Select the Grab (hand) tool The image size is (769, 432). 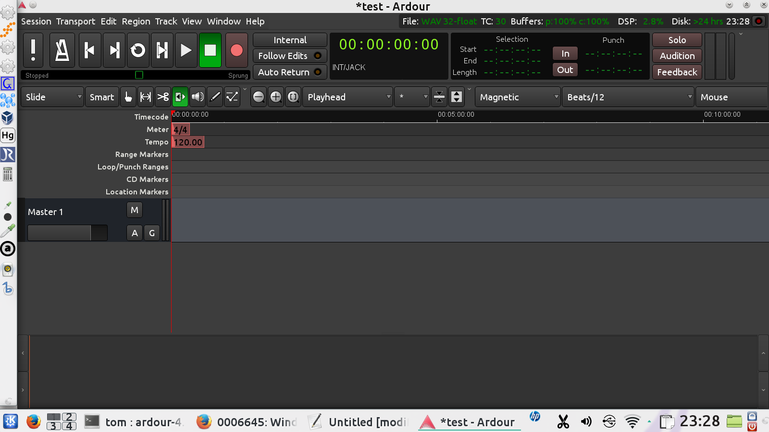(128, 97)
